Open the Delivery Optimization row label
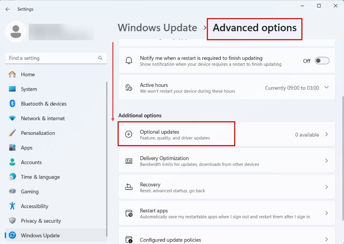The width and height of the screenshot is (344, 244). pyautogui.click(x=164, y=158)
